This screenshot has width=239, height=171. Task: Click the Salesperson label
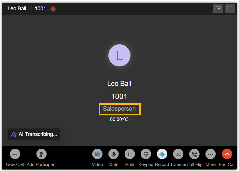coord(119,109)
